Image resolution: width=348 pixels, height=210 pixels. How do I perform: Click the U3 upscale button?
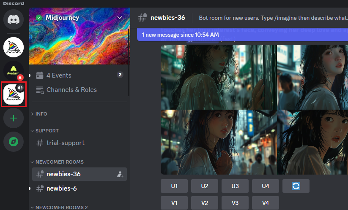235,186
